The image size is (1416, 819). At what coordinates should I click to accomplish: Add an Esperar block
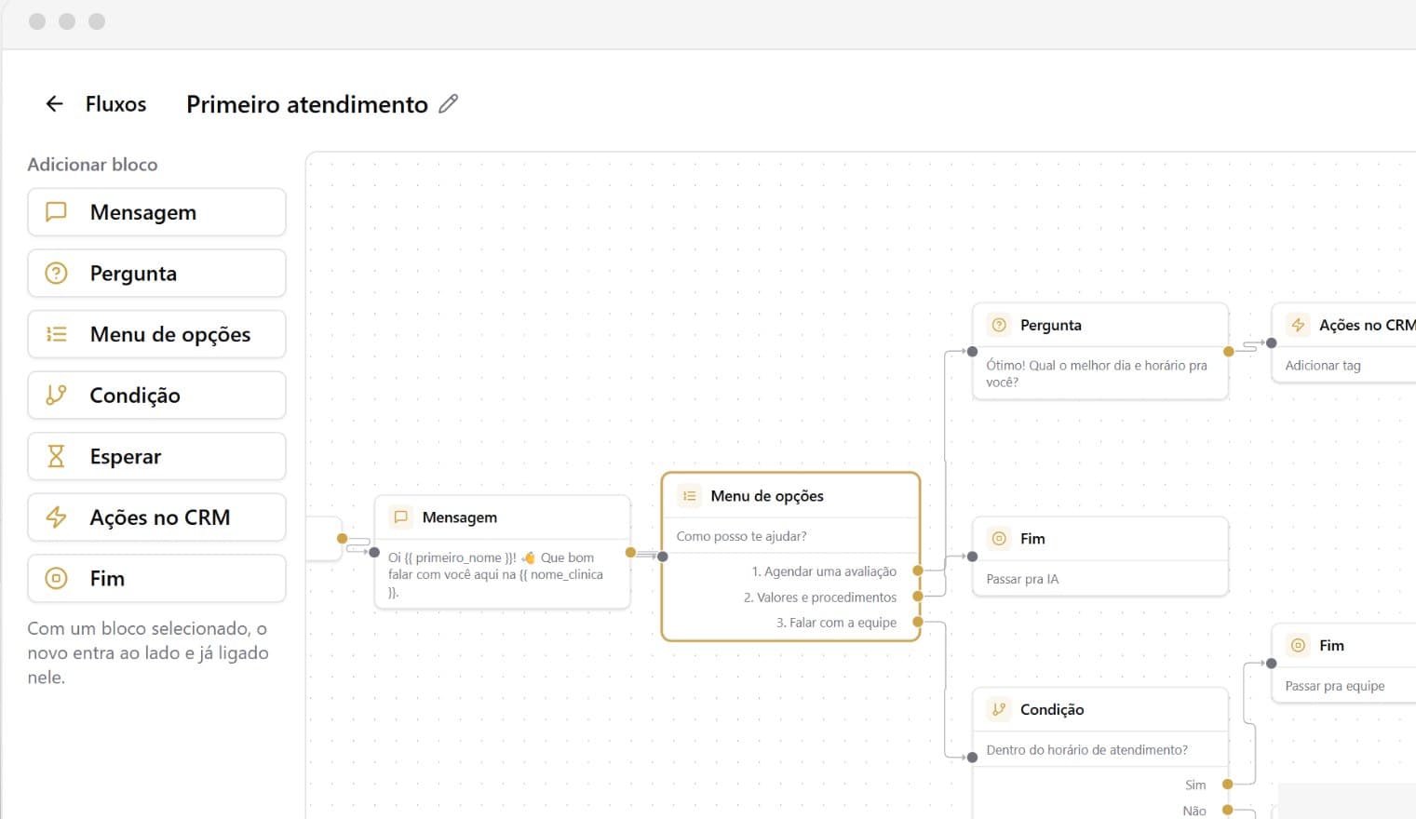point(156,456)
